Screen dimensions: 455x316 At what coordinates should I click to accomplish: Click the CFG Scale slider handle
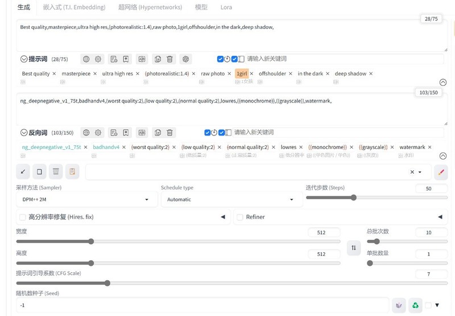click(x=107, y=283)
